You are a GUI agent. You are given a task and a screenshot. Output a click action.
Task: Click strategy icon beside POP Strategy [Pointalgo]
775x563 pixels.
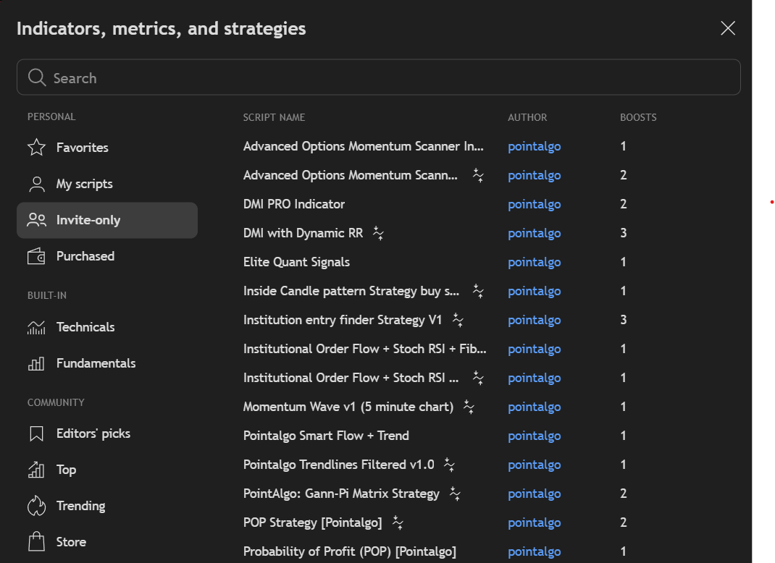coord(397,522)
